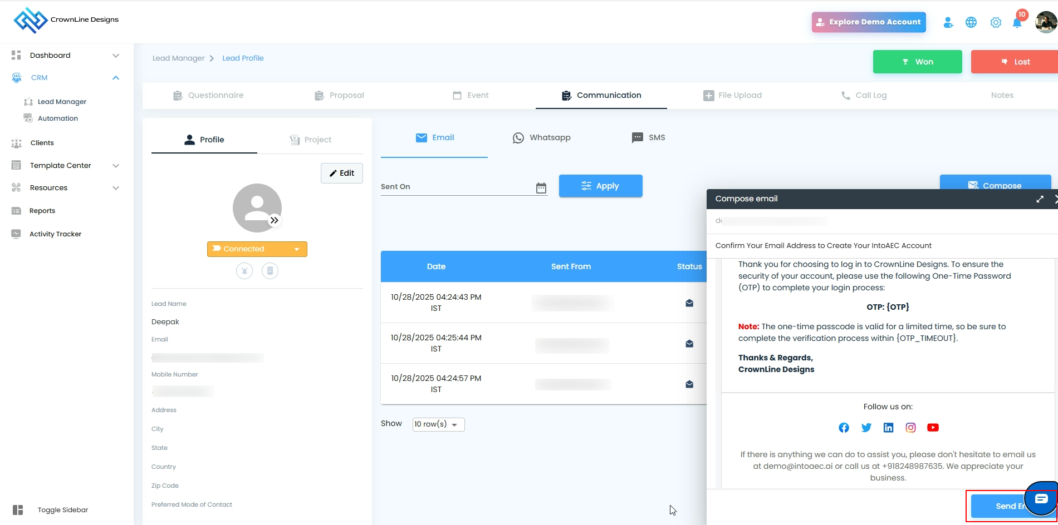Switch to the Whatsapp tab

[542, 138]
